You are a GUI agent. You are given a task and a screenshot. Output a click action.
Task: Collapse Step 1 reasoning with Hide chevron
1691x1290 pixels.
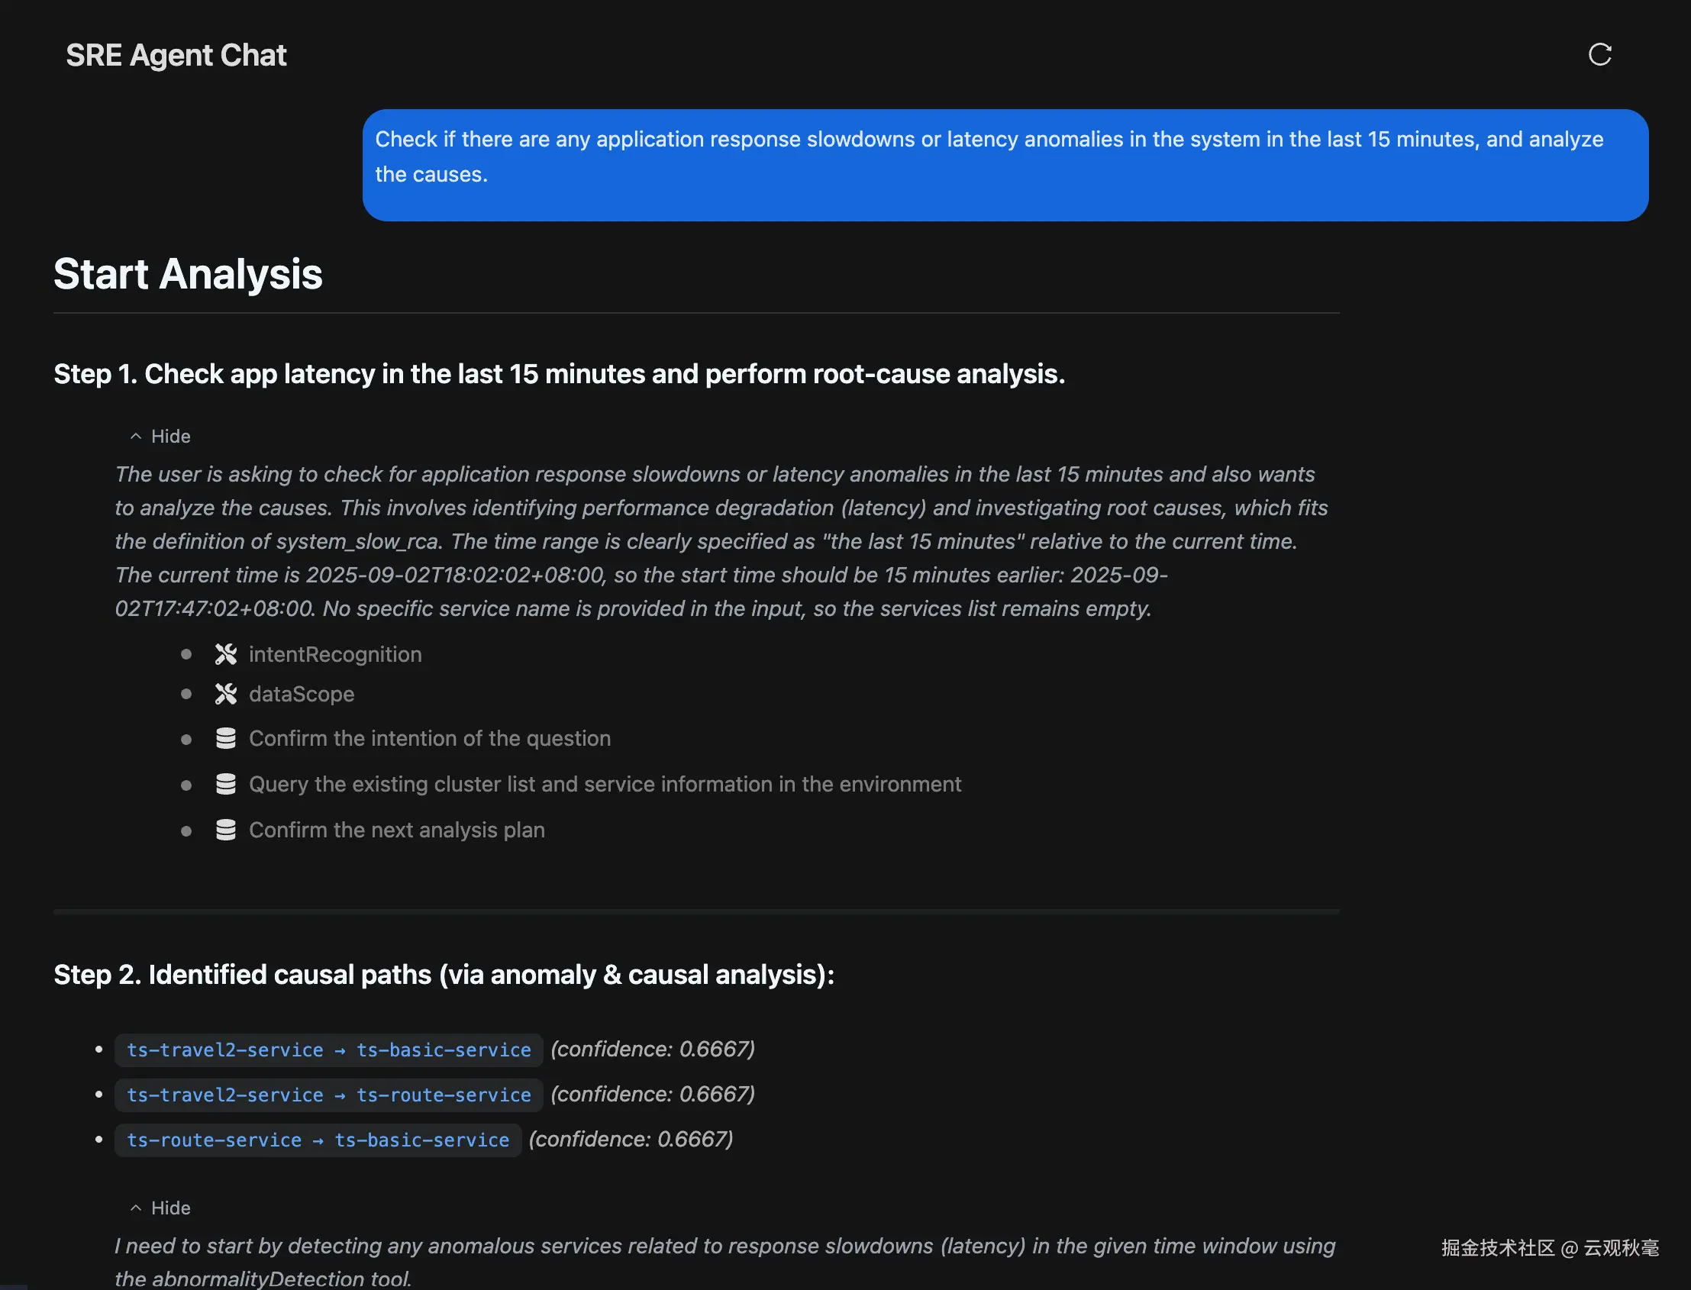tap(136, 436)
